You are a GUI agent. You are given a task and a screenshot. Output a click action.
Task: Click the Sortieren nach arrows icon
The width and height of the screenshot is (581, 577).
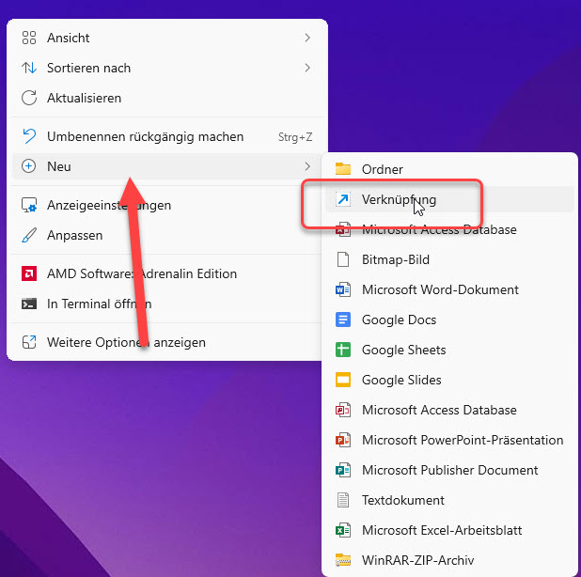tap(29, 68)
